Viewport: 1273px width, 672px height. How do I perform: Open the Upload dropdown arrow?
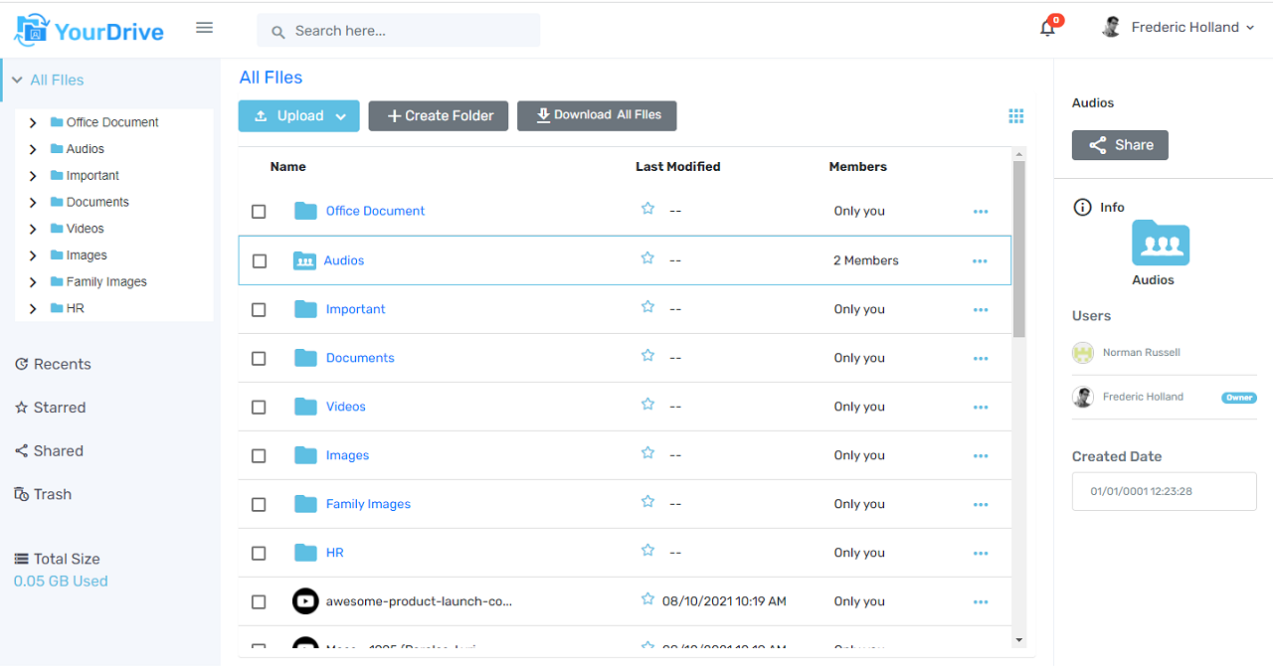[342, 115]
